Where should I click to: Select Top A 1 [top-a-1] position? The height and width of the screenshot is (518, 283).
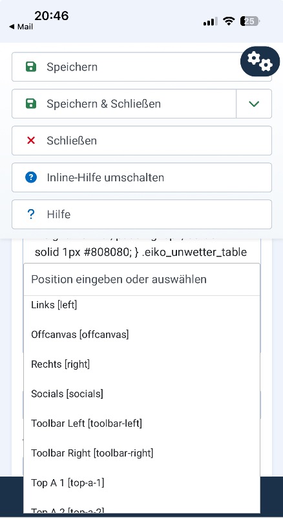[x=142, y=483]
